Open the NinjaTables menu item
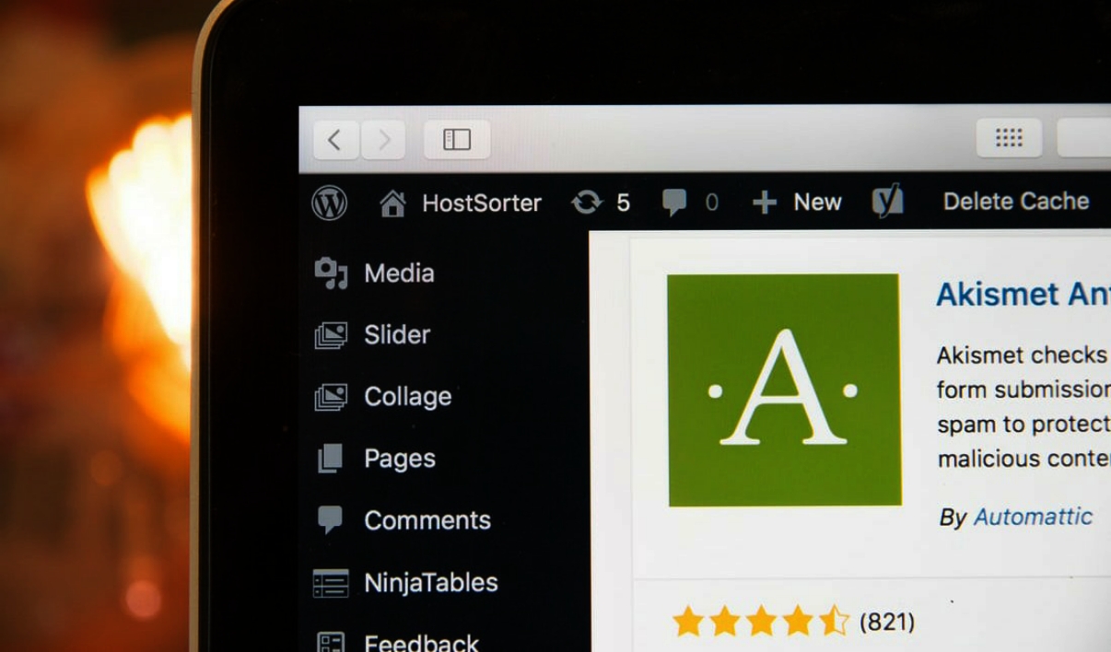Screen dimensions: 1111x652 click(x=431, y=582)
